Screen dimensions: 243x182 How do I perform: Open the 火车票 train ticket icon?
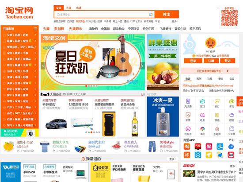tap(232, 131)
